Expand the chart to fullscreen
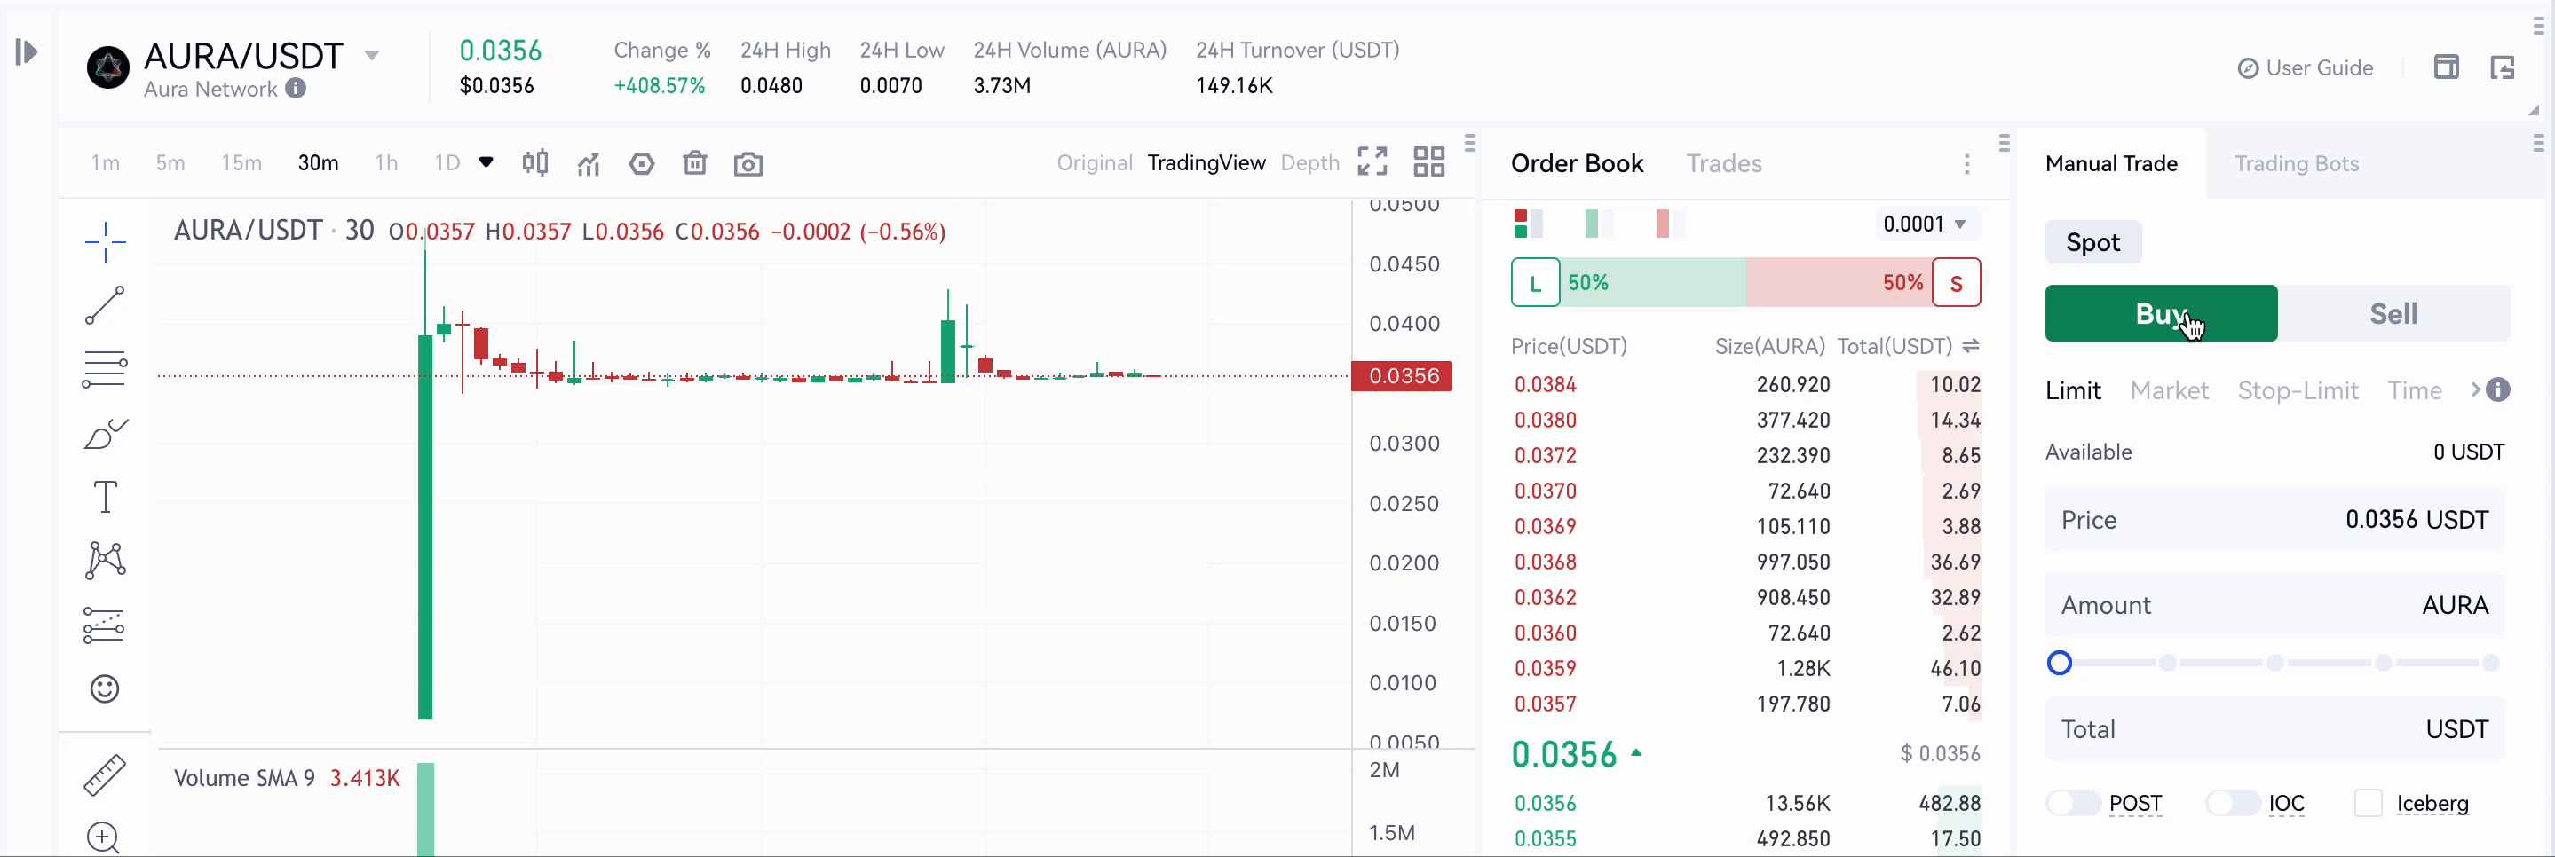Viewport: 2555px width, 857px height. (x=1372, y=161)
